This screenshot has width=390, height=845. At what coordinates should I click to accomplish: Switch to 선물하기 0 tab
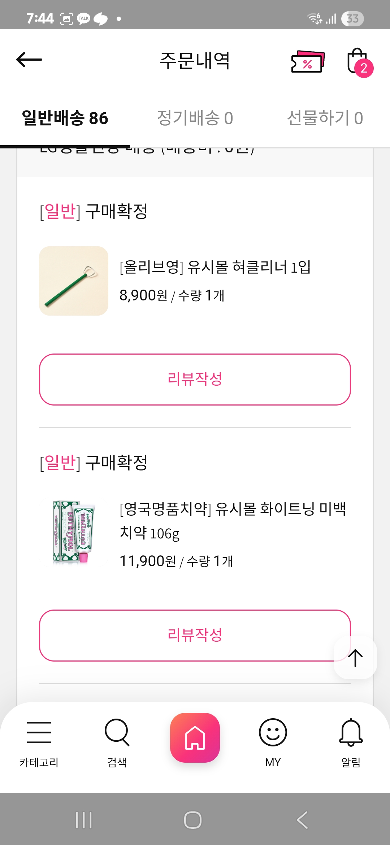point(325,118)
